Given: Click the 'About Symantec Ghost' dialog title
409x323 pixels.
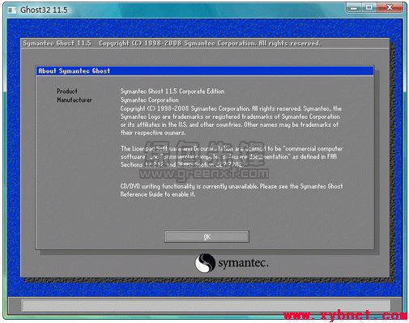Looking at the screenshot, I should tap(75, 71).
